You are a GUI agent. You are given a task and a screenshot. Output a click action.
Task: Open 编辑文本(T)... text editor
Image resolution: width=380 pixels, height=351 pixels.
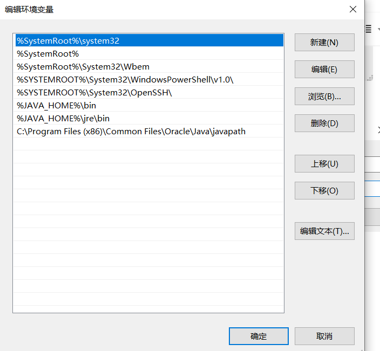(x=324, y=231)
